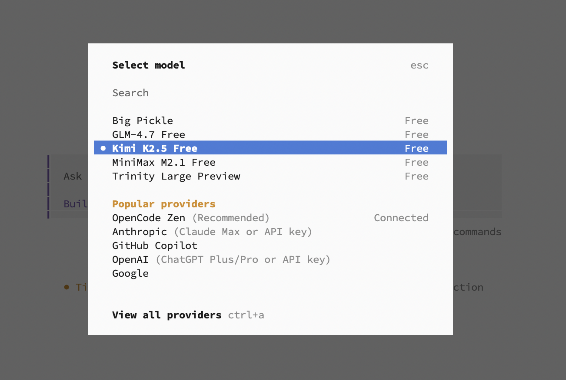The image size is (566, 380).
Task: Click the Connected status for OpenCode Zen
Action: [x=401, y=218]
